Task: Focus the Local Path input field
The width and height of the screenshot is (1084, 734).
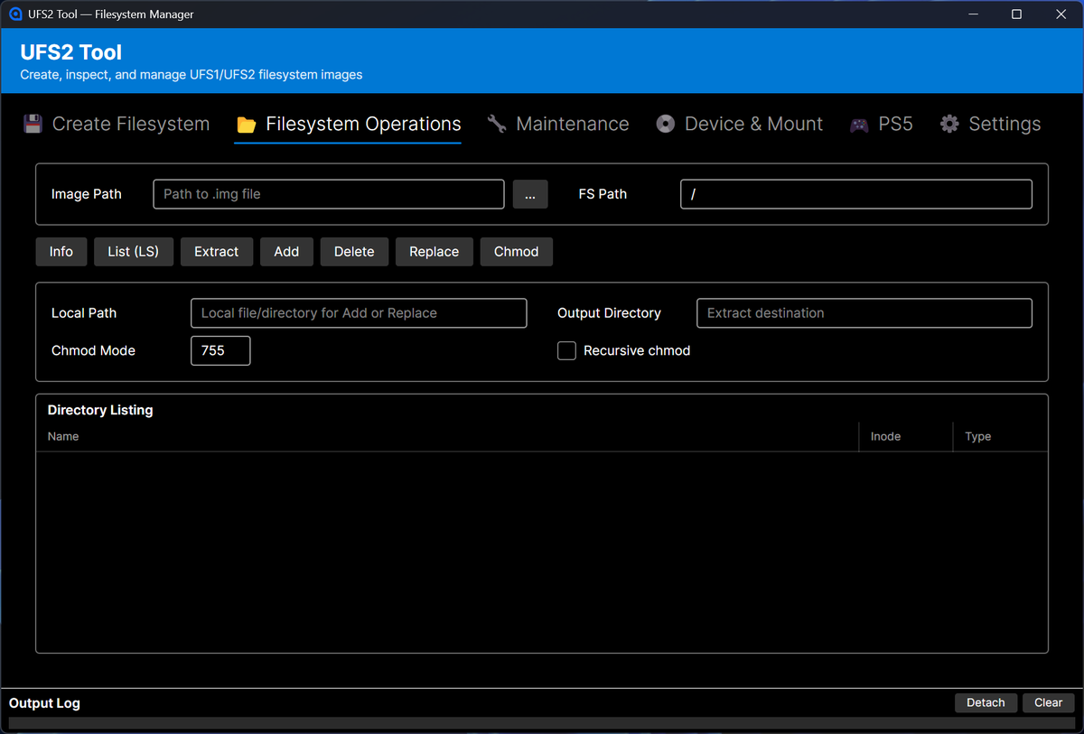Action: pyautogui.click(x=359, y=313)
